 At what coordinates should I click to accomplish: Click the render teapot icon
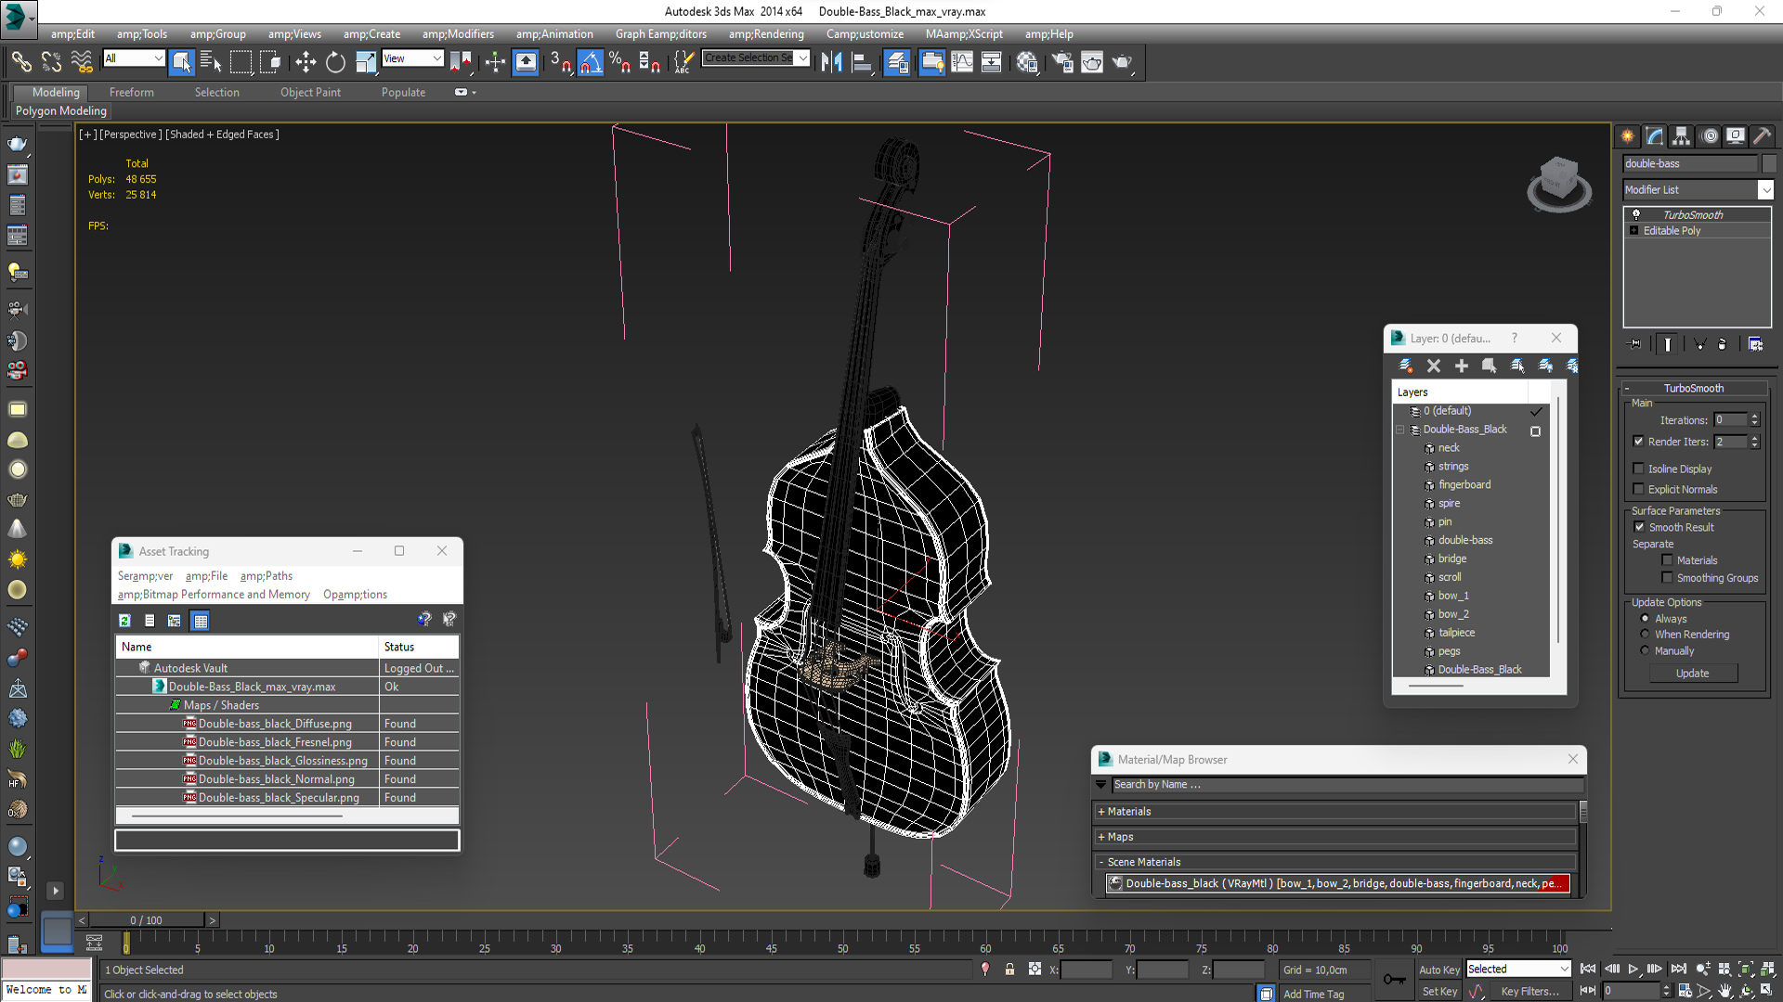point(1122,62)
